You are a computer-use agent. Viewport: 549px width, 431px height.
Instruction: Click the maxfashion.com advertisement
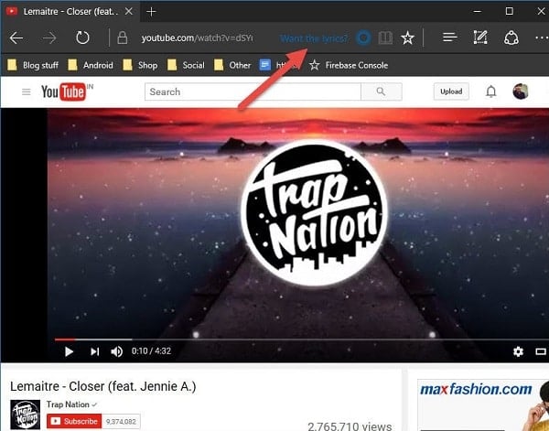(x=483, y=404)
